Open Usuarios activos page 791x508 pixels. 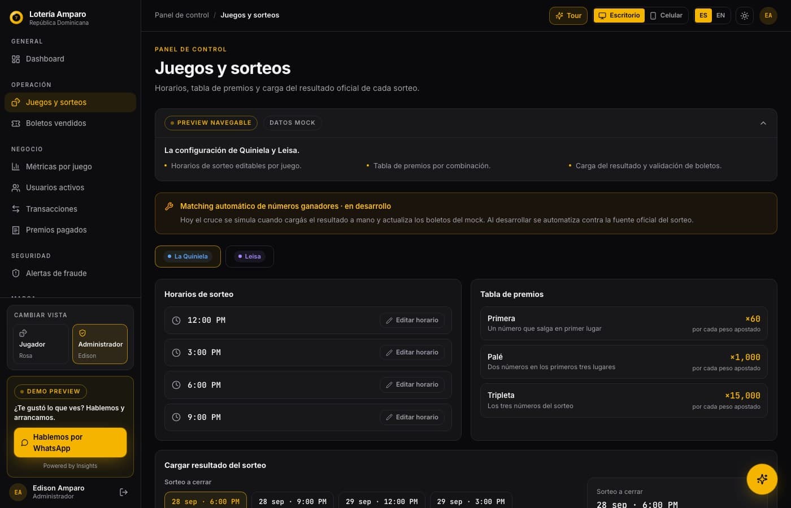tap(70, 188)
